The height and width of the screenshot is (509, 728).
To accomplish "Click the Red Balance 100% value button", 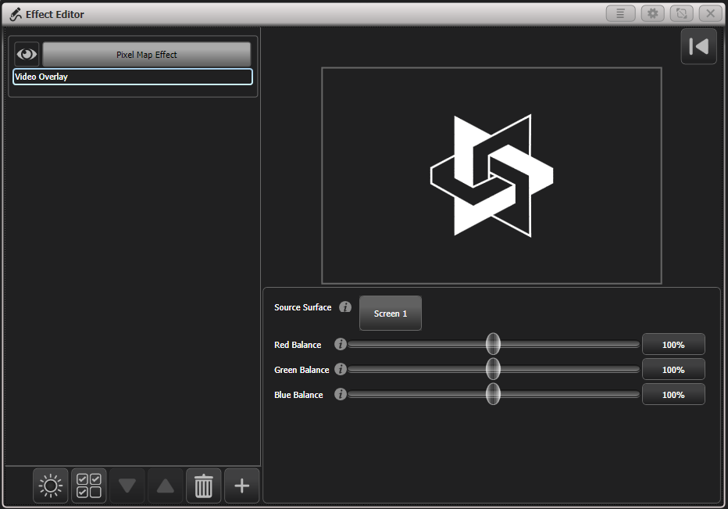I will tap(673, 344).
